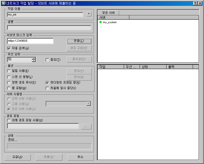Click 정의(N) button for scanline split
The height and width of the screenshot is (164, 204).
click(79, 77)
